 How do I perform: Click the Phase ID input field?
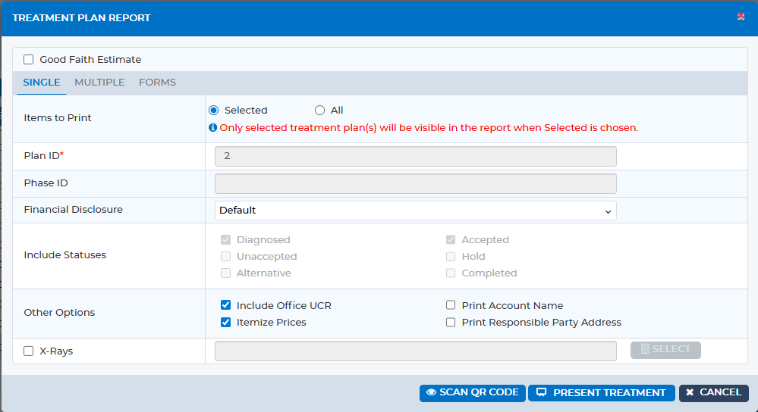pyautogui.click(x=415, y=184)
